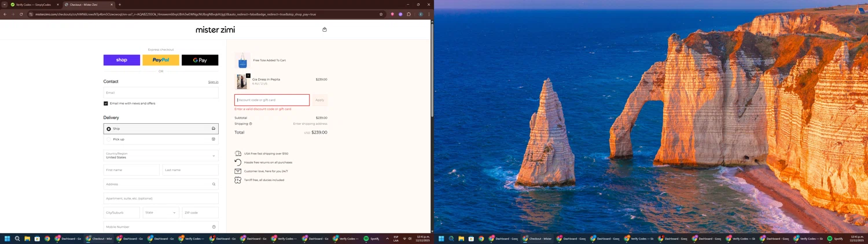Focus the Email input field
868x244 pixels.
tap(161, 93)
